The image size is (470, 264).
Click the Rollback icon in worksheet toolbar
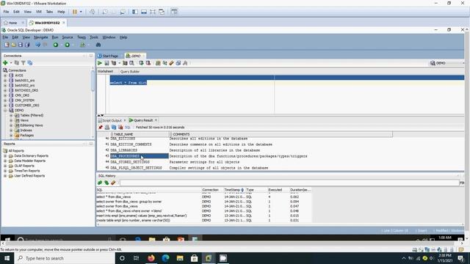coord(148,63)
